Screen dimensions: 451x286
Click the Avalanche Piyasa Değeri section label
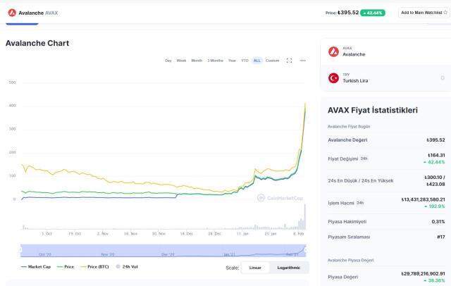click(x=351, y=260)
